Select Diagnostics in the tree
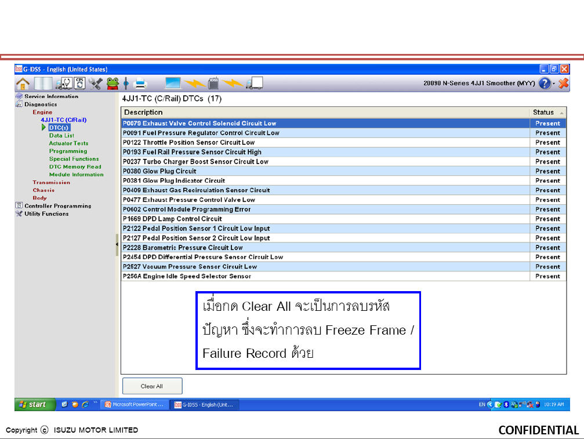The height and width of the screenshot is (439, 584). (41, 104)
